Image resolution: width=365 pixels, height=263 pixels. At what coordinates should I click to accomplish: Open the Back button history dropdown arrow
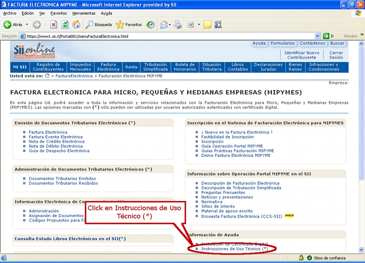(x=27, y=24)
